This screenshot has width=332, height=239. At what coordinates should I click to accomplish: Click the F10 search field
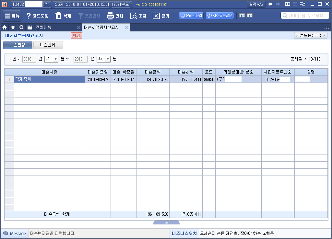point(305,16)
